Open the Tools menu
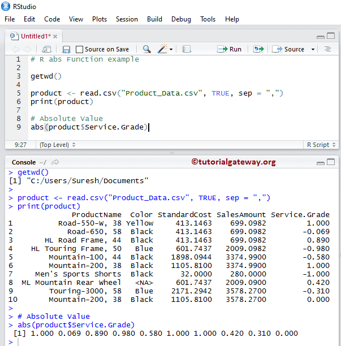Image resolution: width=341 pixels, height=346 pixels. tap(208, 19)
